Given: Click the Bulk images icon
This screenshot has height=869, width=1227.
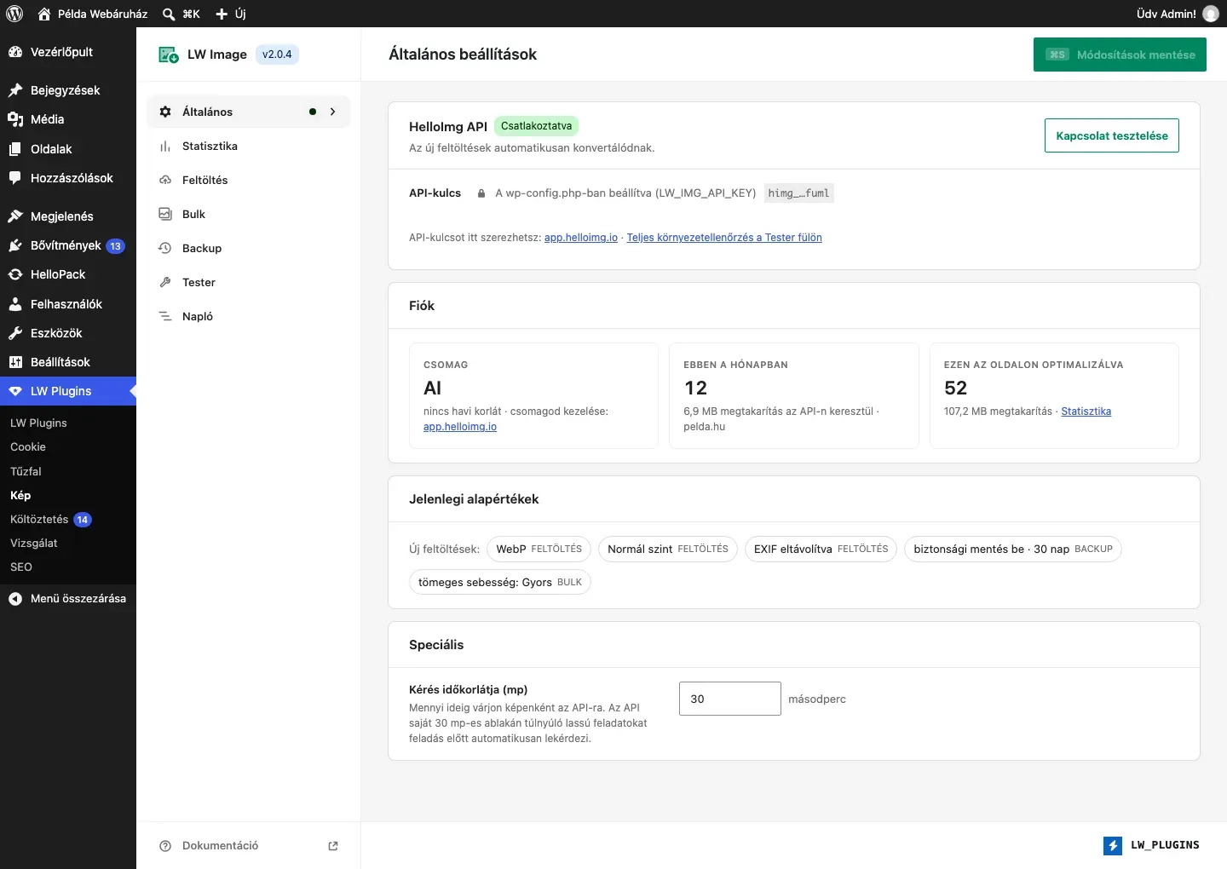Looking at the screenshot, I should click(165, 214).
